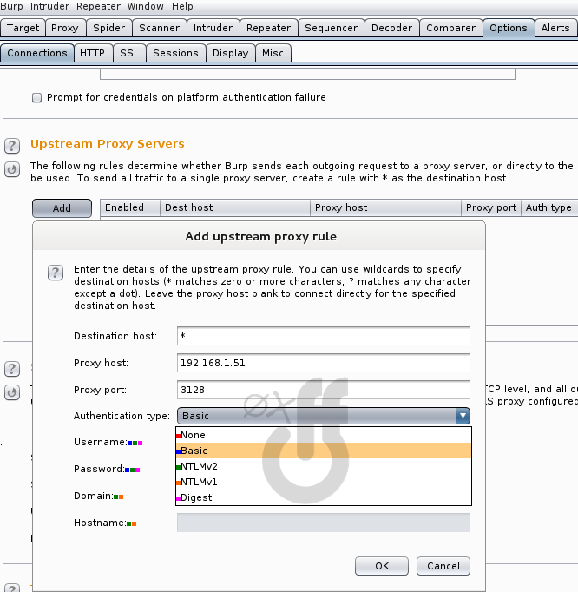Switch to the Comparer tab
578x592 pixels.
point(450,28)
